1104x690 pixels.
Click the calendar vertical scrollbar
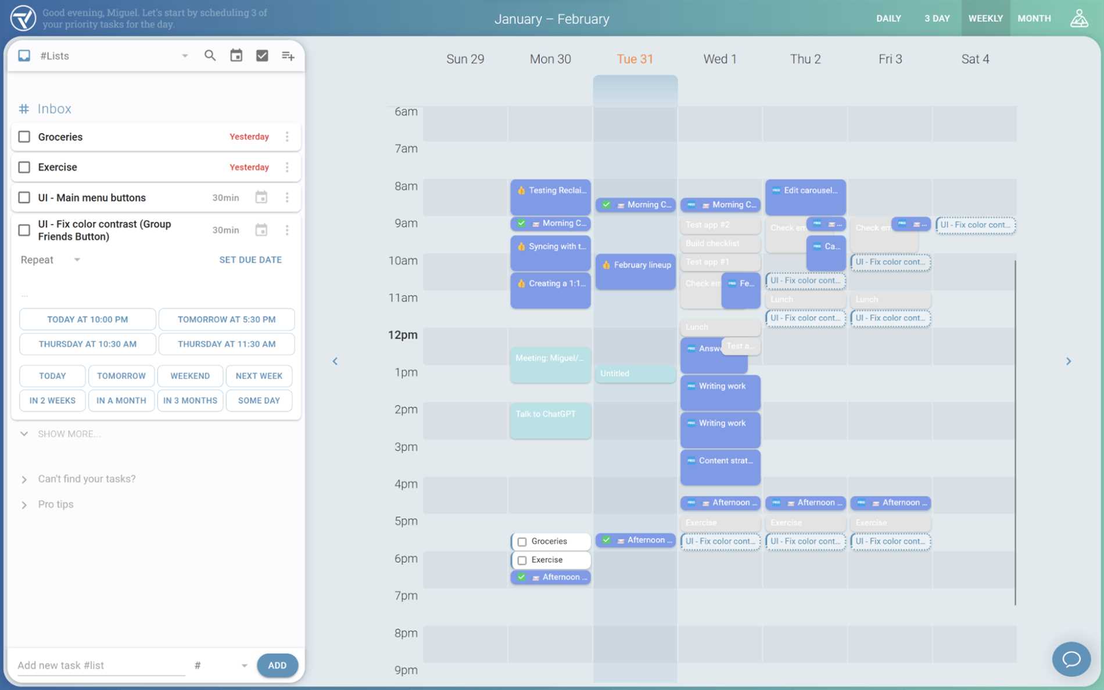(1015, 433)
